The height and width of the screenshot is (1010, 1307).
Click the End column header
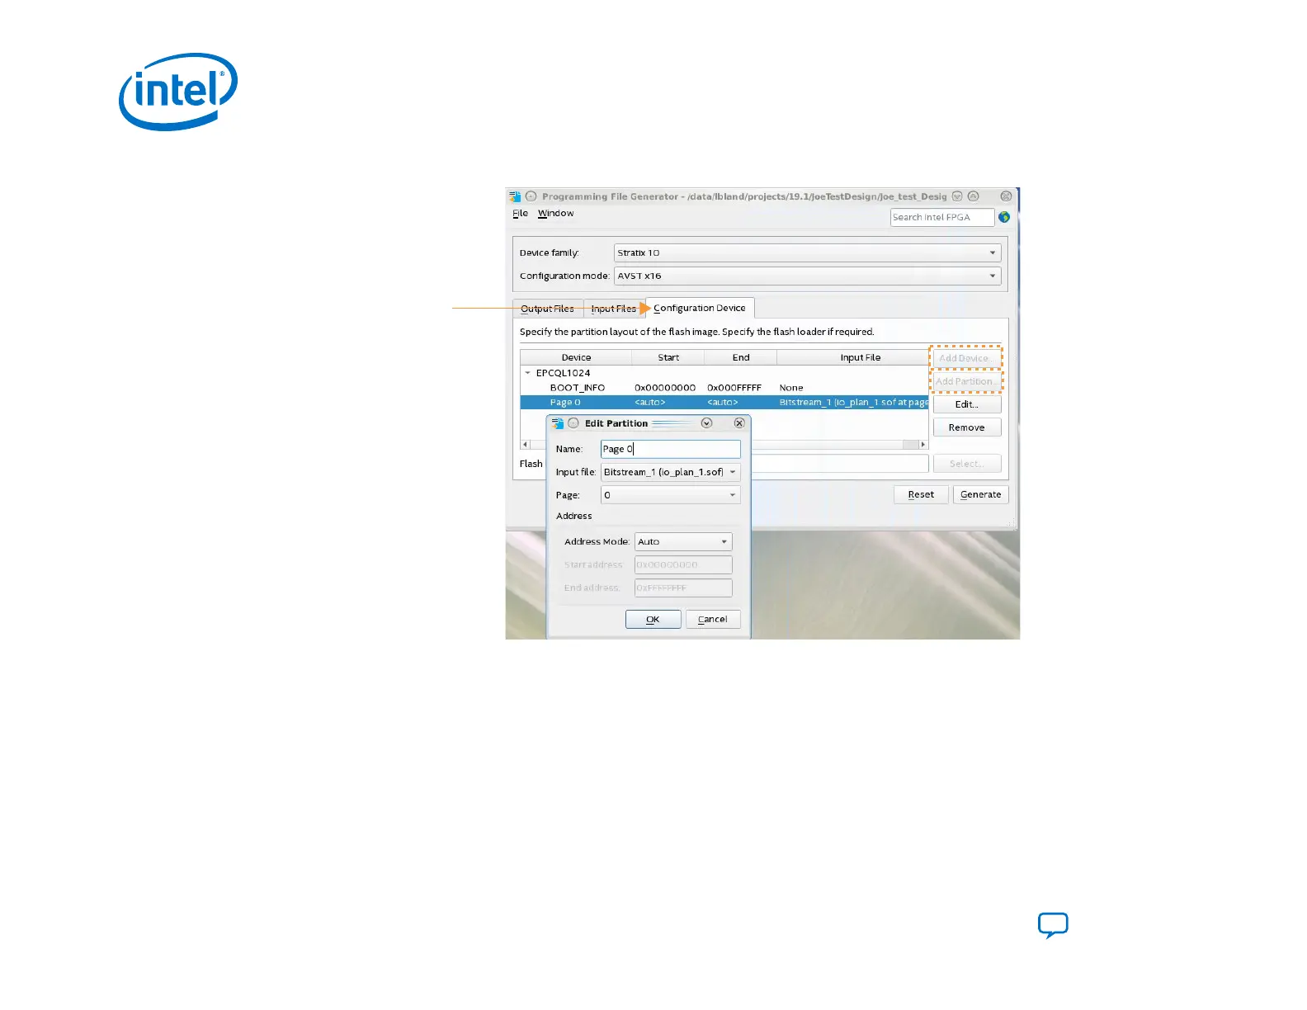pos(741,357)
